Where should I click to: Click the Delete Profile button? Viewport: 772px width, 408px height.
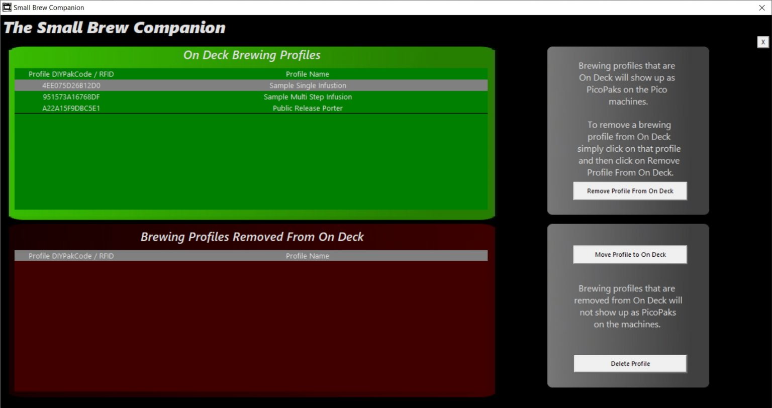(x=630, y=364)
